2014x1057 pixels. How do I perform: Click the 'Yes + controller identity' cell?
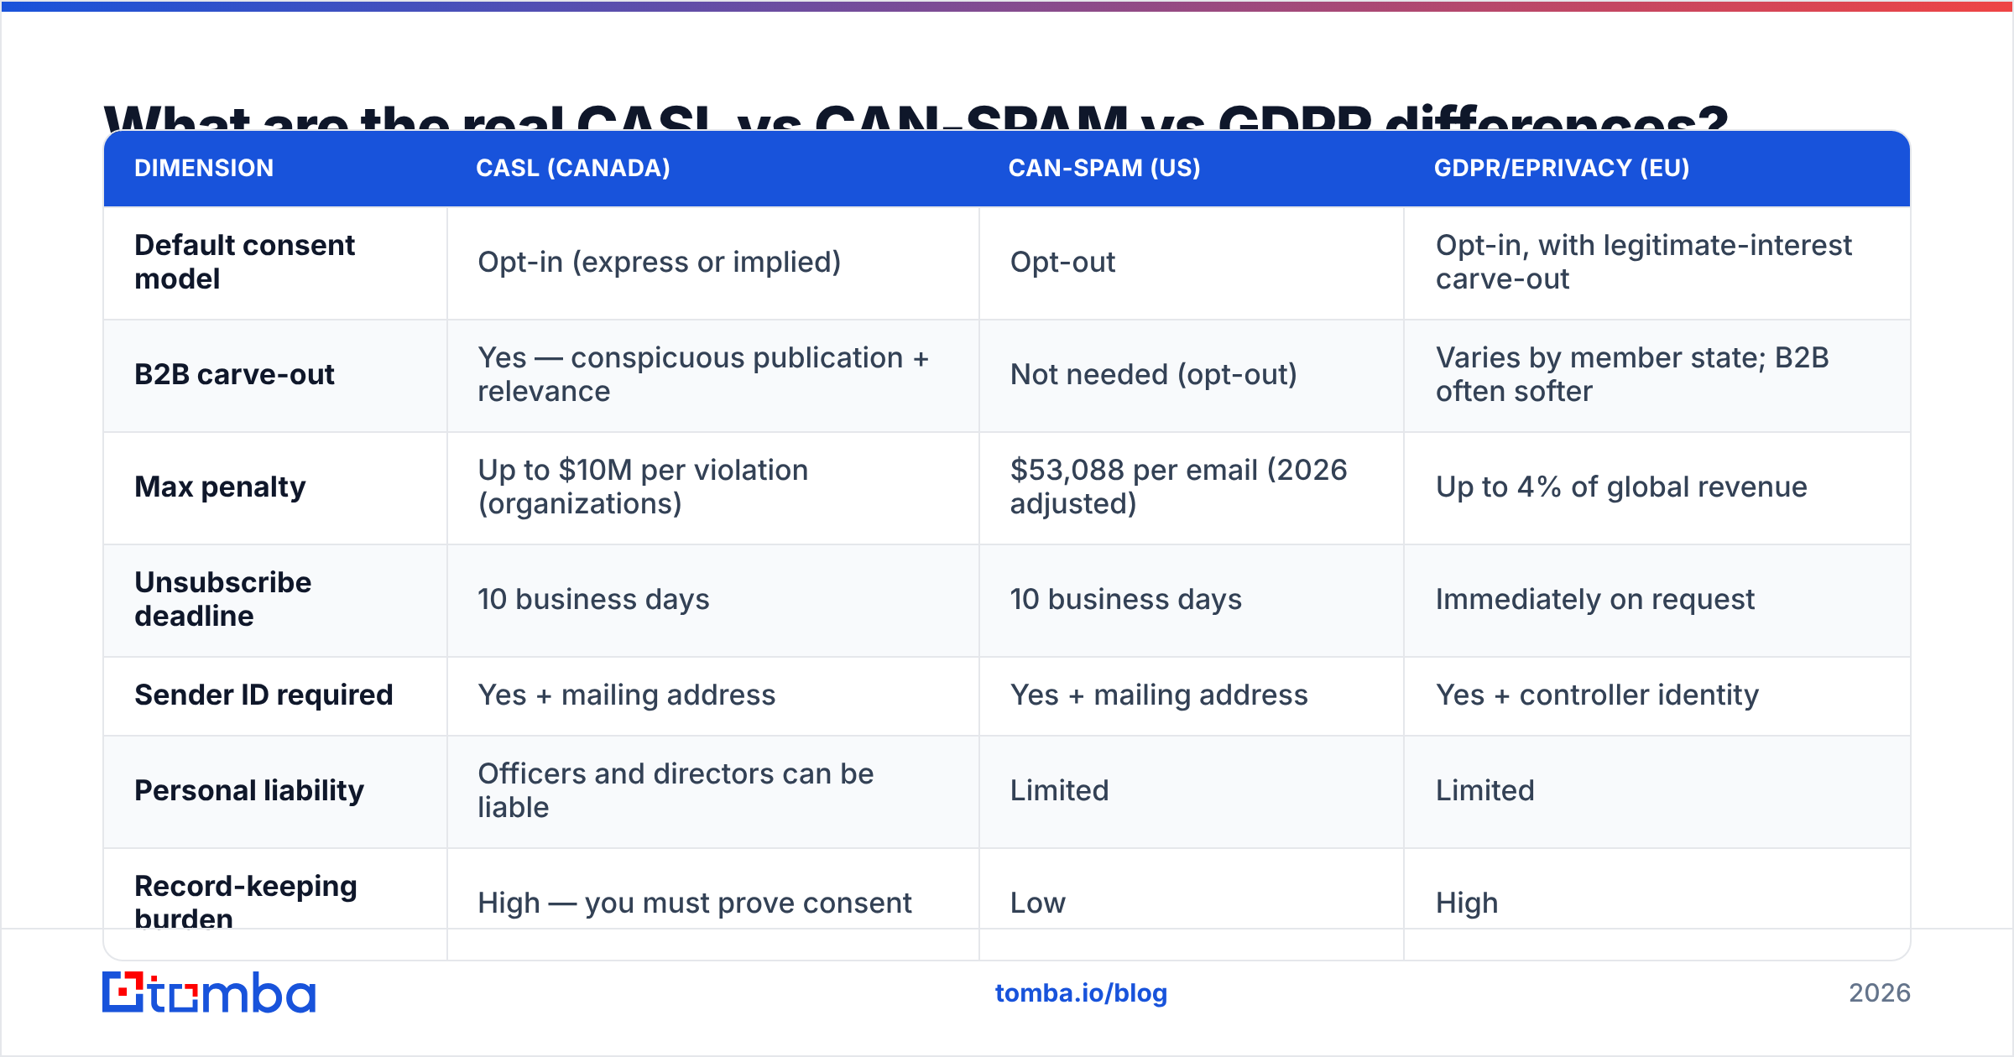point(1597,695)
